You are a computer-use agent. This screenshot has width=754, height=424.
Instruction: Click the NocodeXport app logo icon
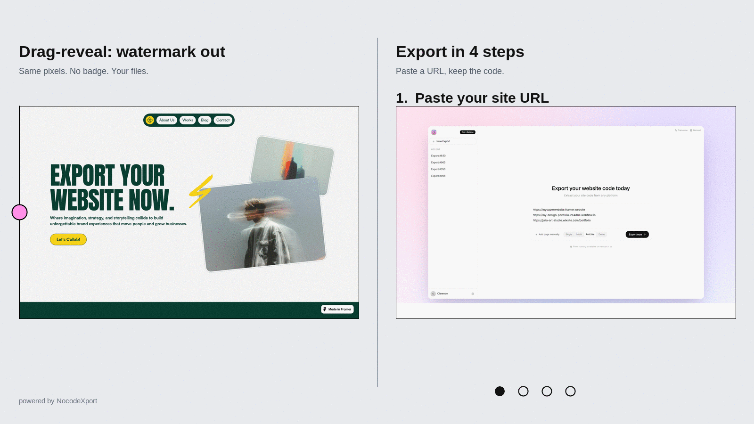point(434,132)
